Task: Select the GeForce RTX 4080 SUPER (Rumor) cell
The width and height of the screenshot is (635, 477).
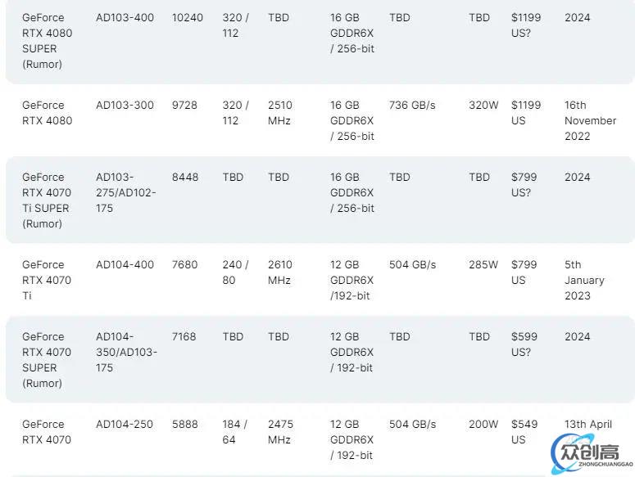Action: [x=47, y=41]
